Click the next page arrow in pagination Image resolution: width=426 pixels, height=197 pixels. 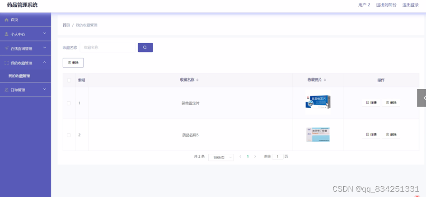click(255, 156)
